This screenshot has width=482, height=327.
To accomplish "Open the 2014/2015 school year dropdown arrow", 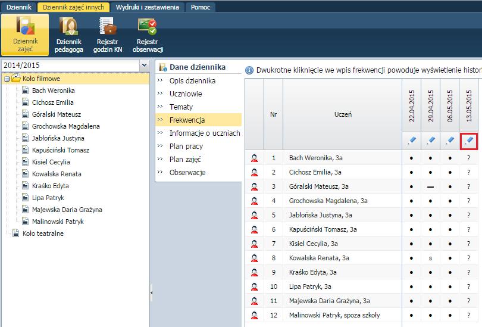I will (144, 65).
